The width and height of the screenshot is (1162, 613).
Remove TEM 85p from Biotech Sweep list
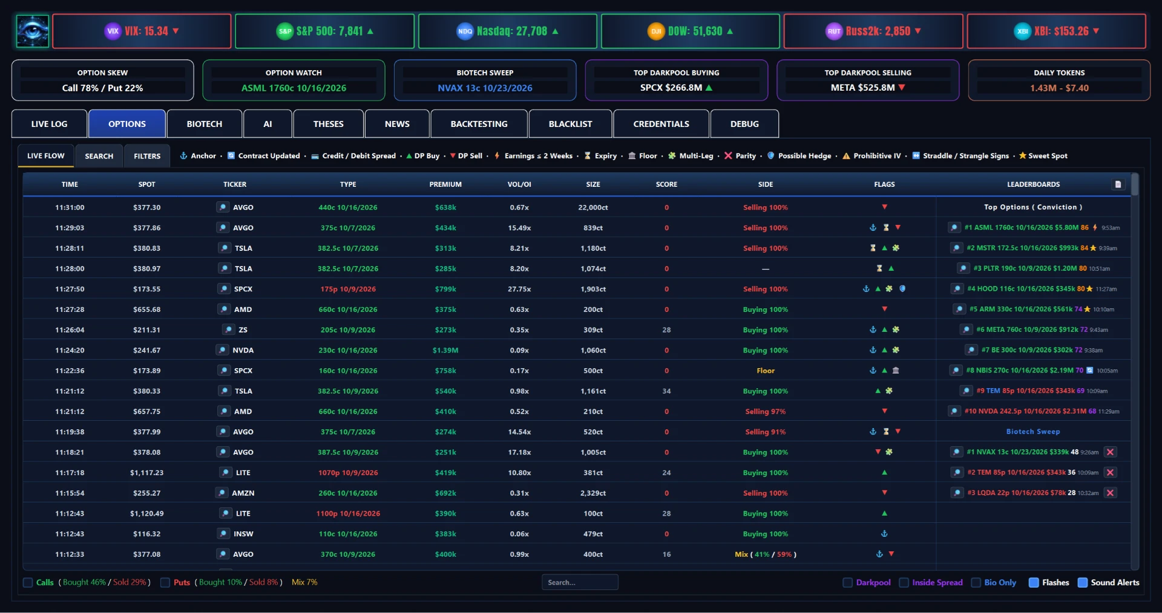coord(1110,473)
